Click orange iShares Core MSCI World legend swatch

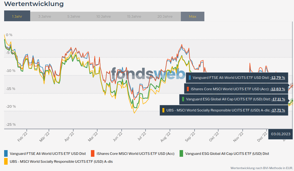point(93,154)
